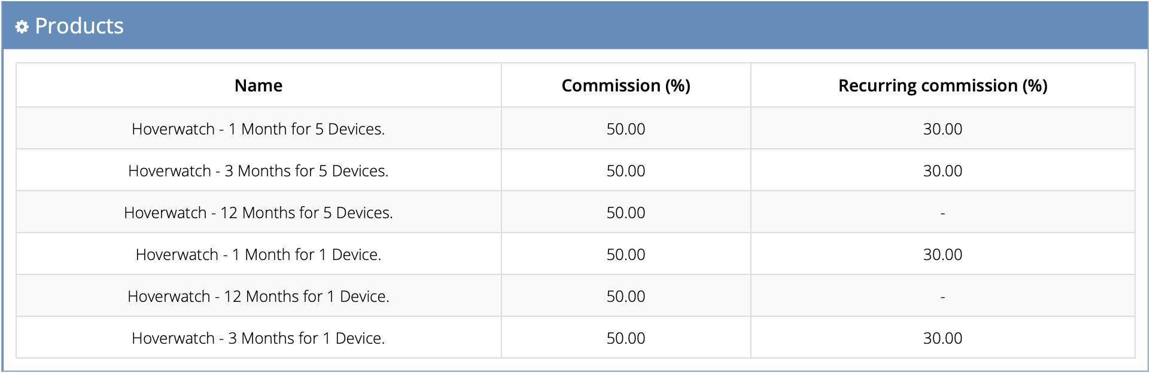Click commission value for 1 Month 5 Devices

coord(626,129)
